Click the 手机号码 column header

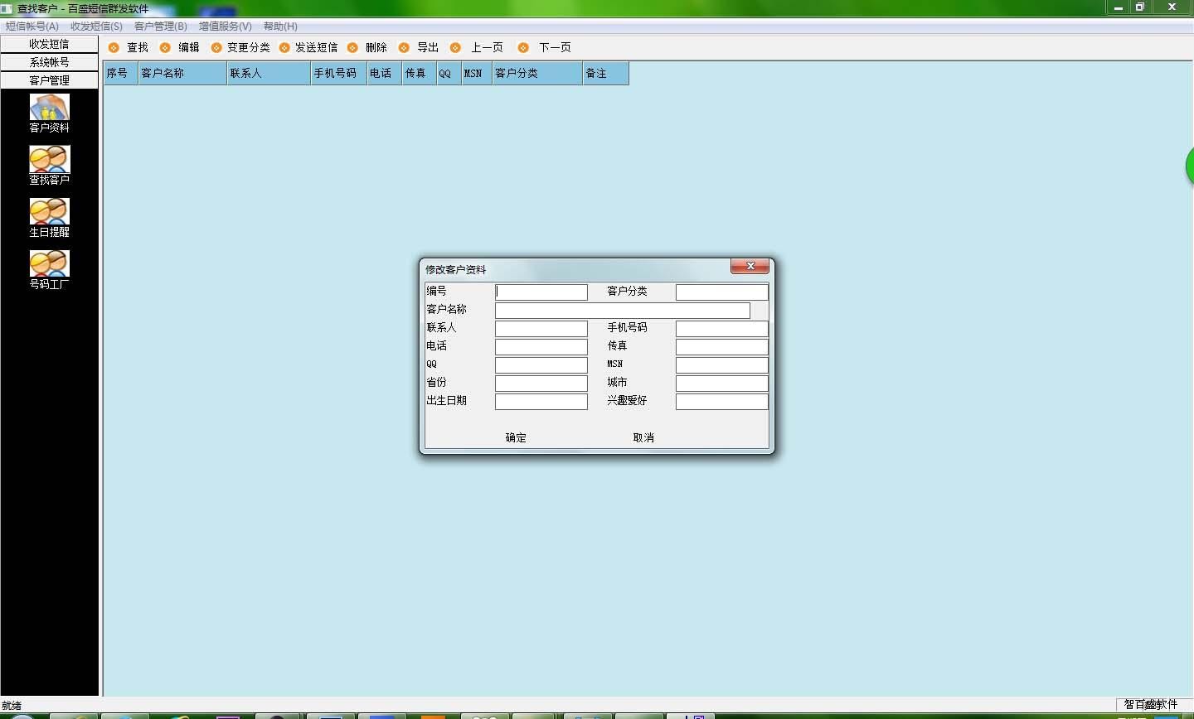tap(339, 73)
